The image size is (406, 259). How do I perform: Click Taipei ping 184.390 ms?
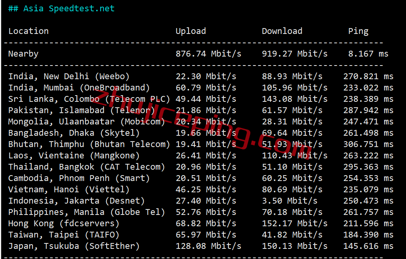click(x=368, y=235)
